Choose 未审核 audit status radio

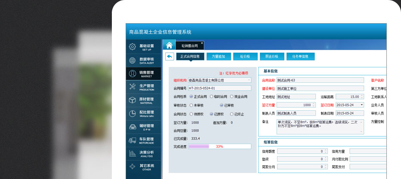tap(191, 105)
